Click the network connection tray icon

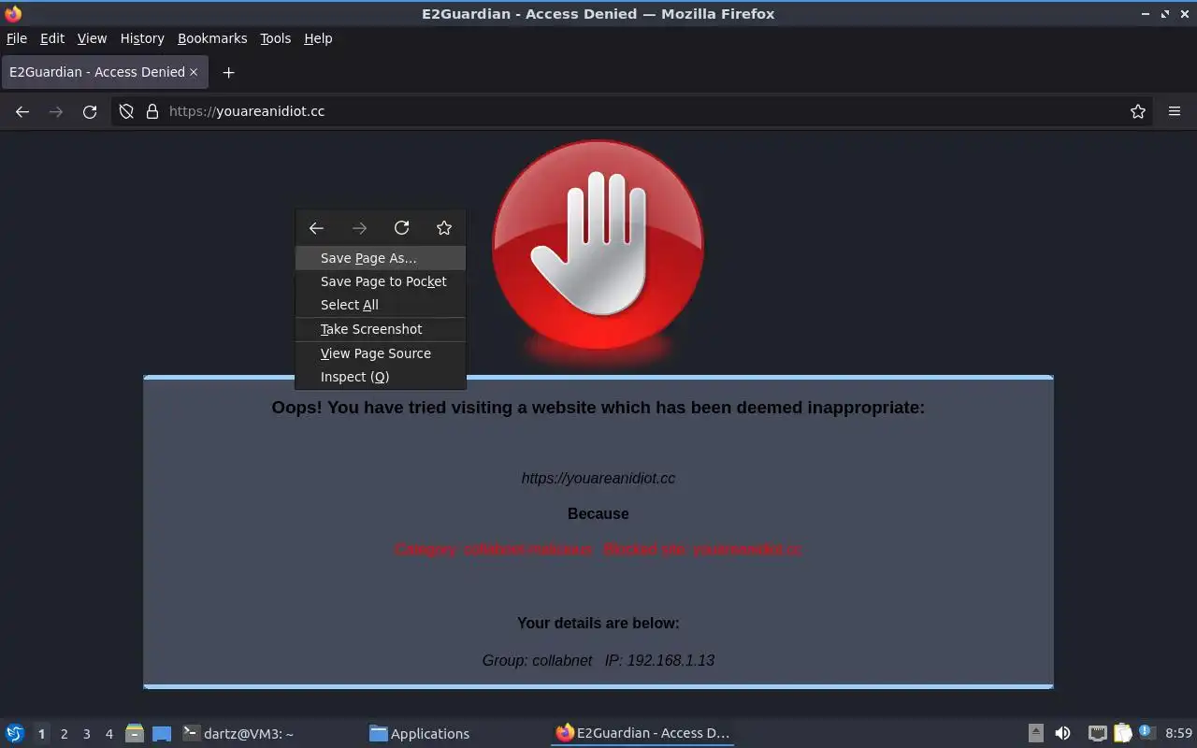pos(1098,733)
